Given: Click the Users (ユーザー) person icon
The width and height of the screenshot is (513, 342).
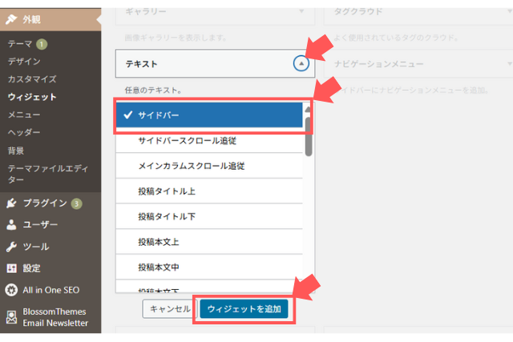Looking at the screenshot, I should pos(12,225).
